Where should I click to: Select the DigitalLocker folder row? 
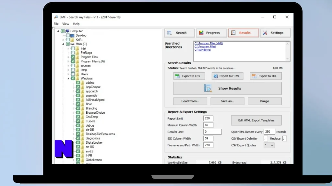94,142
